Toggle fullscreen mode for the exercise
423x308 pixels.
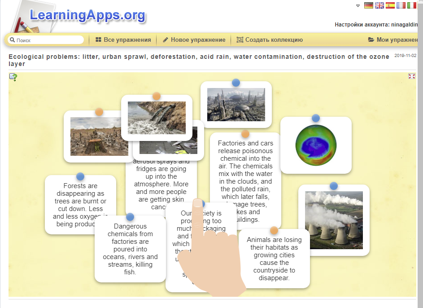tap(412, 76)
